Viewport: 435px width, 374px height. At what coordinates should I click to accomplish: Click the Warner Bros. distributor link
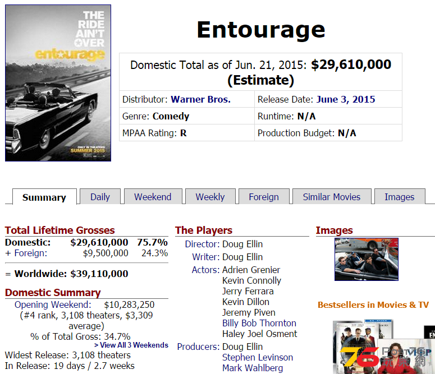pyautogui.click(x=200, y=99)
